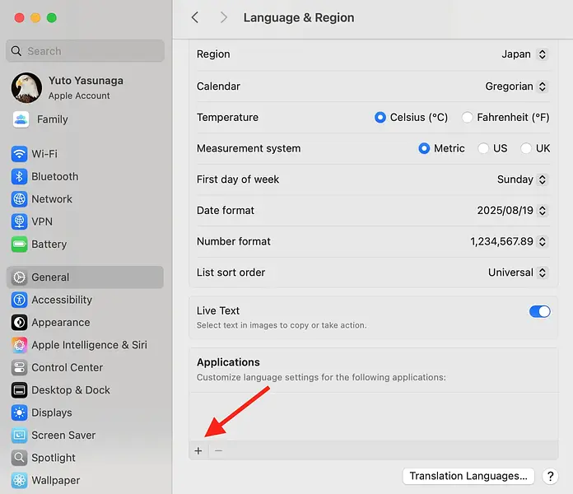Open the Battery icon entry

[x=20, y=244]
